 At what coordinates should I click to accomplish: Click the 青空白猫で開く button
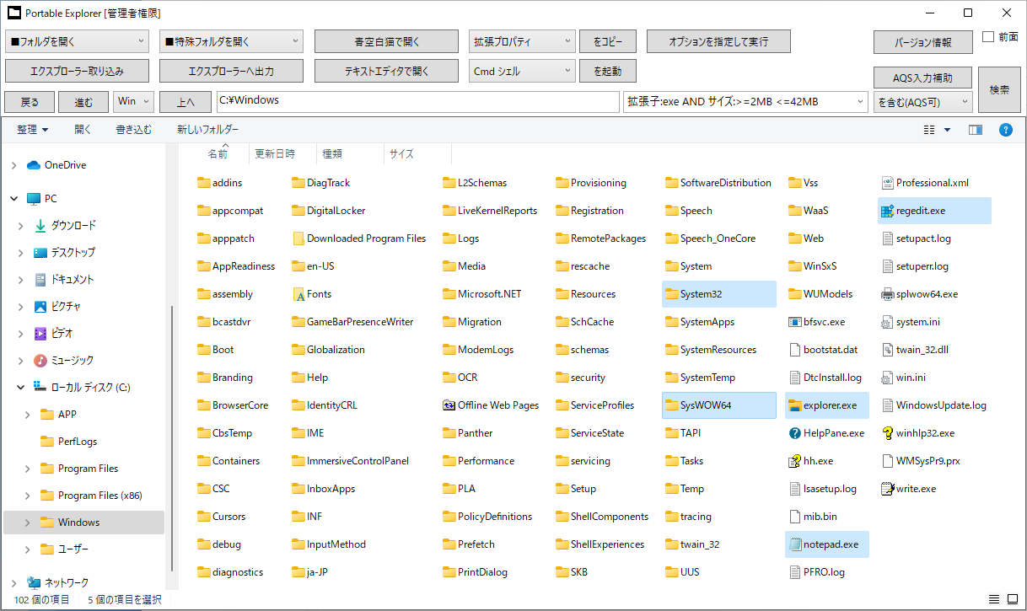point(386,40)
